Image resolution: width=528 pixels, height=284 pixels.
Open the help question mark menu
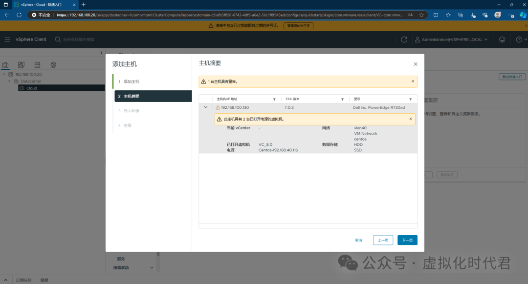pyautogui.click(x=521, y=40)
